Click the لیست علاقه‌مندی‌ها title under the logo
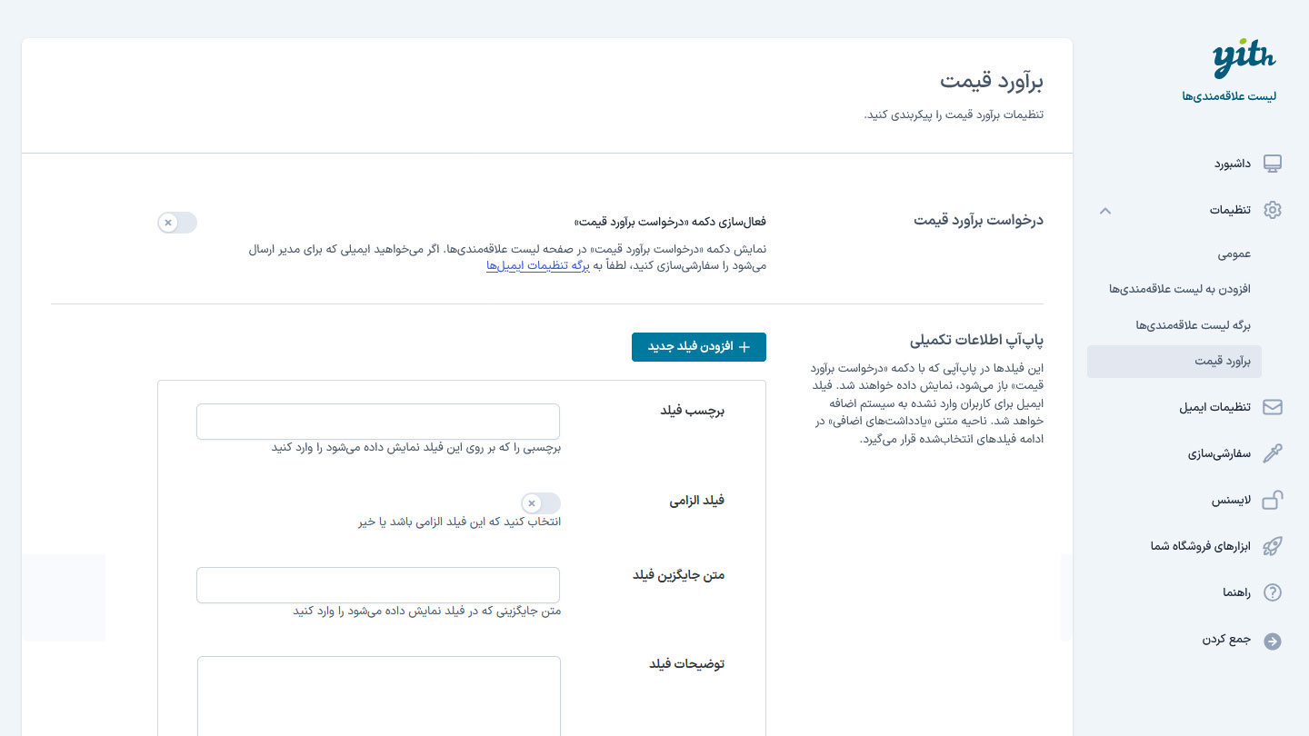The height and width of the screenshot is (736, 1309). coord(1229,96)
